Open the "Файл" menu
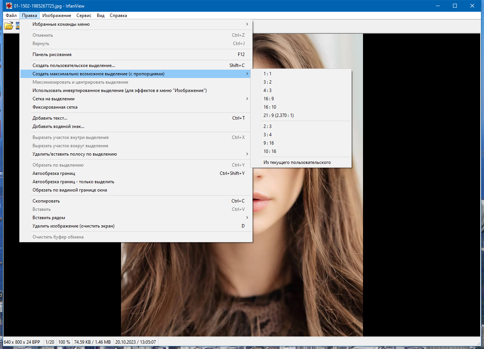Screen dimensions: 484x349 point(11,16)
